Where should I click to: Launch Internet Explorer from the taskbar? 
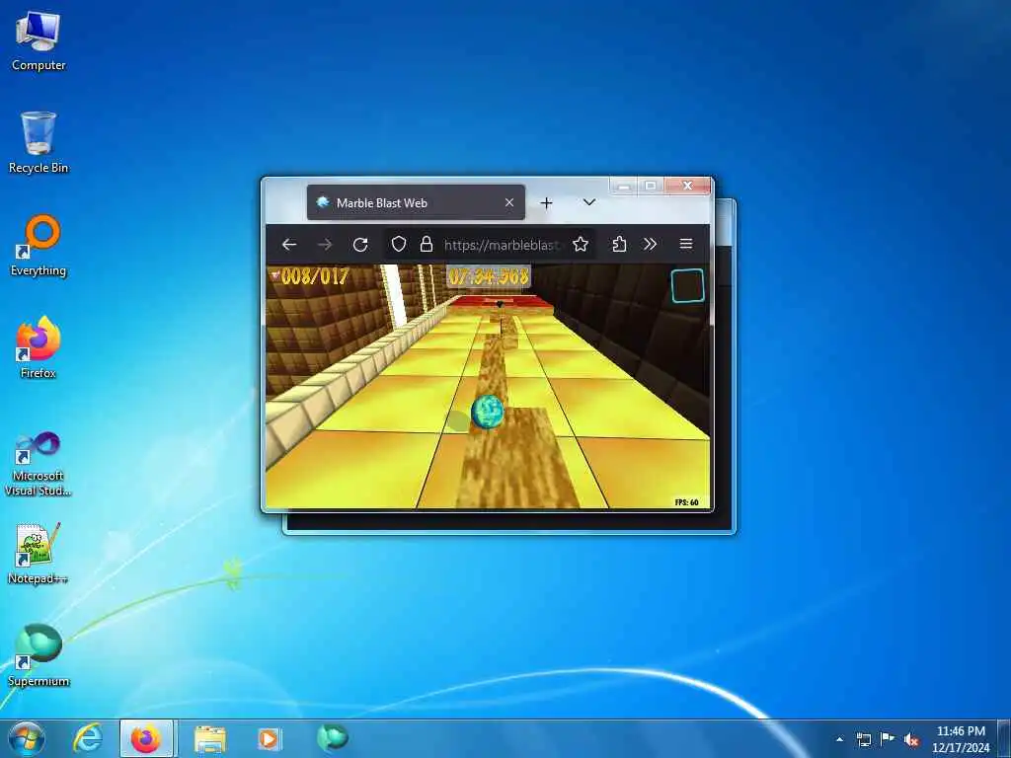(88, 738)
